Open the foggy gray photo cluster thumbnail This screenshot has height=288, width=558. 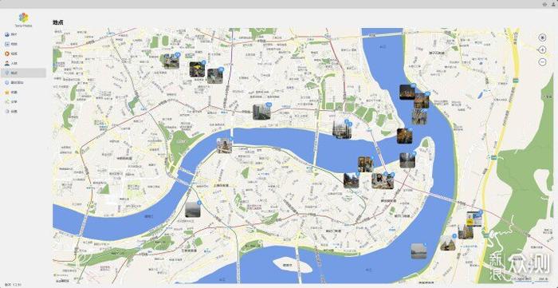click(x=193, y=209)
